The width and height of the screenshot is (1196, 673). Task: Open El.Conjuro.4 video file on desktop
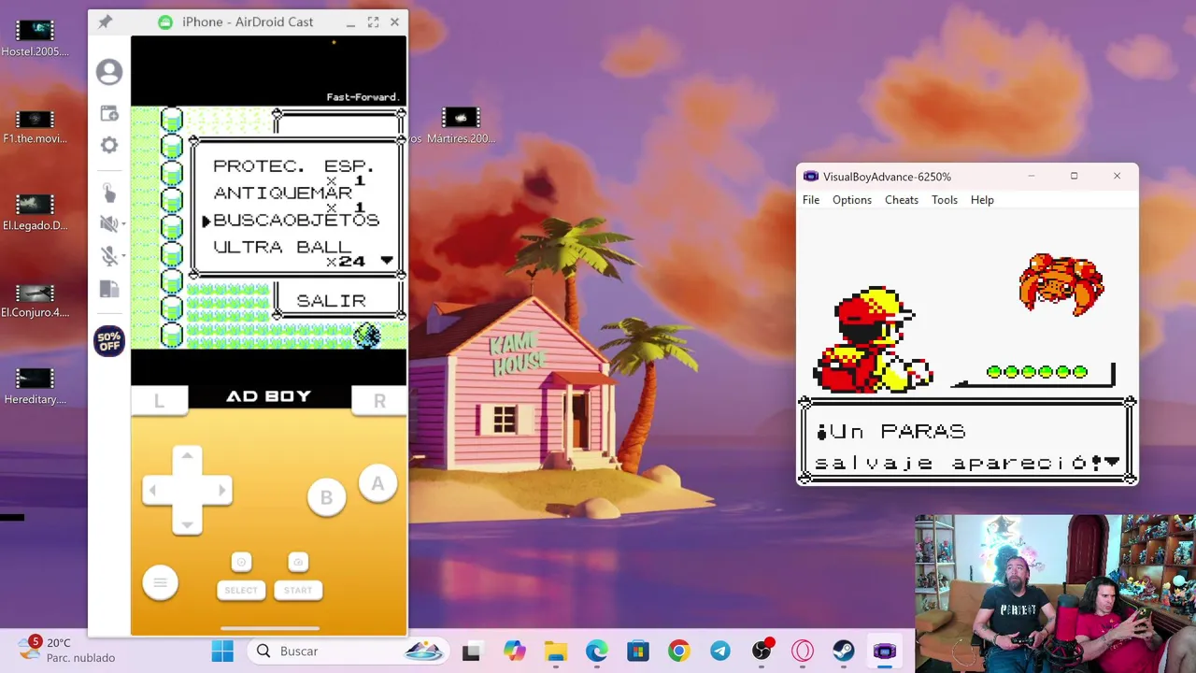tap(36, 299)
